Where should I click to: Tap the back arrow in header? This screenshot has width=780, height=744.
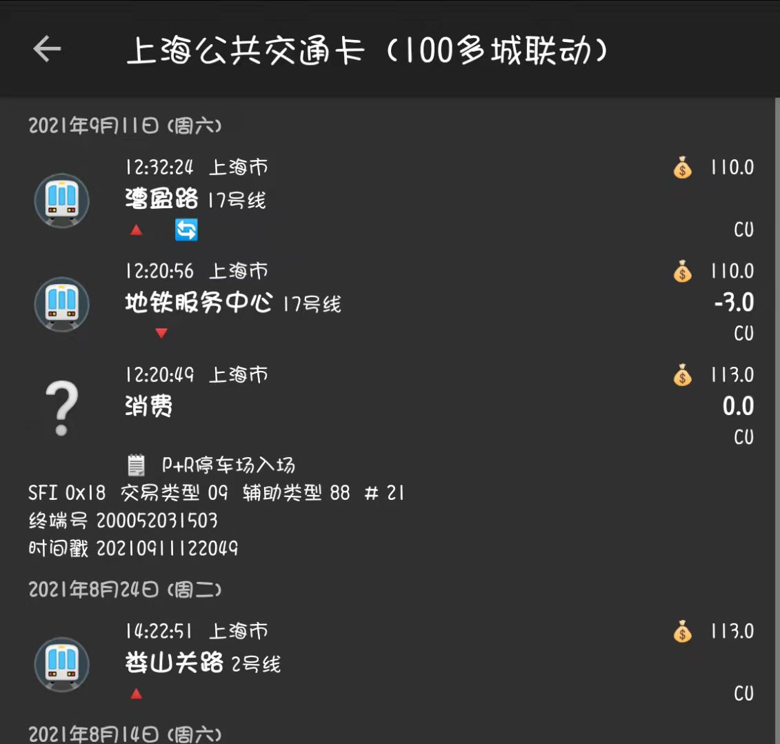click(47, 49)
